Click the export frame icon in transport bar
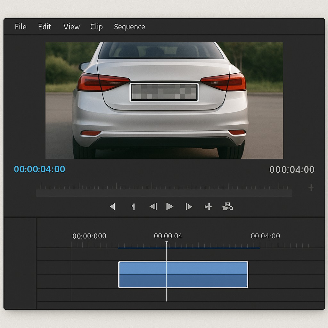The image size is (328, 328). (227, 207)
